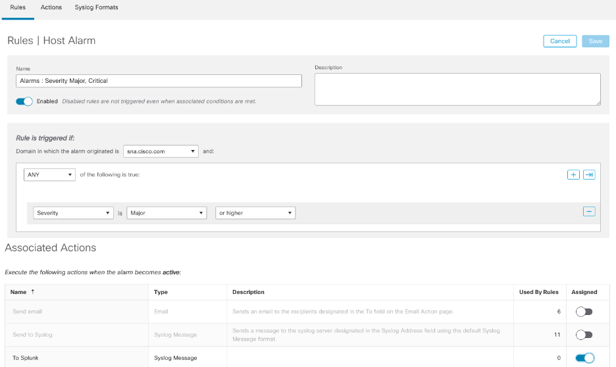Open the sna.cisco.com domain dropdown
Image resolution: width=616 pixels, height=367 pixels.
(x=161, y=151)
